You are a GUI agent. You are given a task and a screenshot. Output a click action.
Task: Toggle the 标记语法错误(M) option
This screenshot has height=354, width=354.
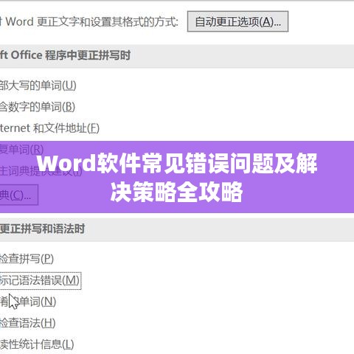[x=40, y=280]
